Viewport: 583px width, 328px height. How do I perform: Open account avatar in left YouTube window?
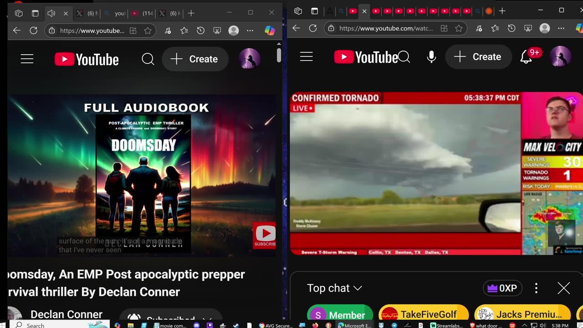pos(250,59)
